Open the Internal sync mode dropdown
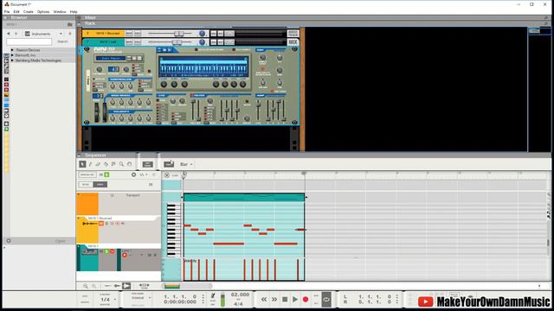The image size is (554, 311). (140, 298)
